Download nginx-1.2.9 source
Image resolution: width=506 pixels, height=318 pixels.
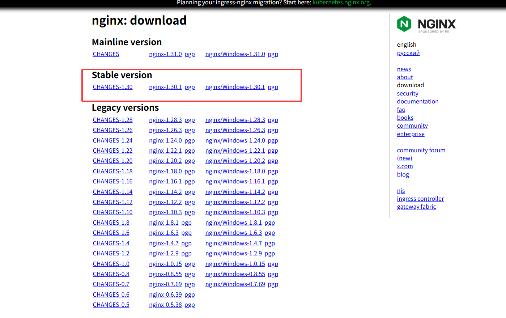164,253
